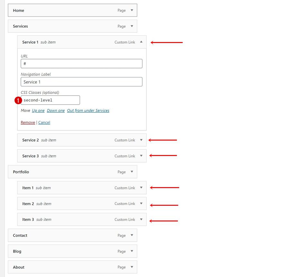This screenshot has height=277, width=283.
Task: Click the Up one move link
Action: pos(38,110)
